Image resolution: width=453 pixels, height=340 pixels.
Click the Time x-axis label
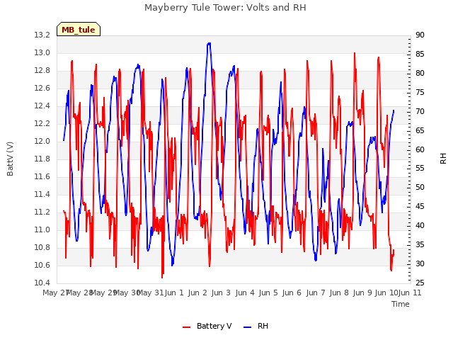pos(401,304)
